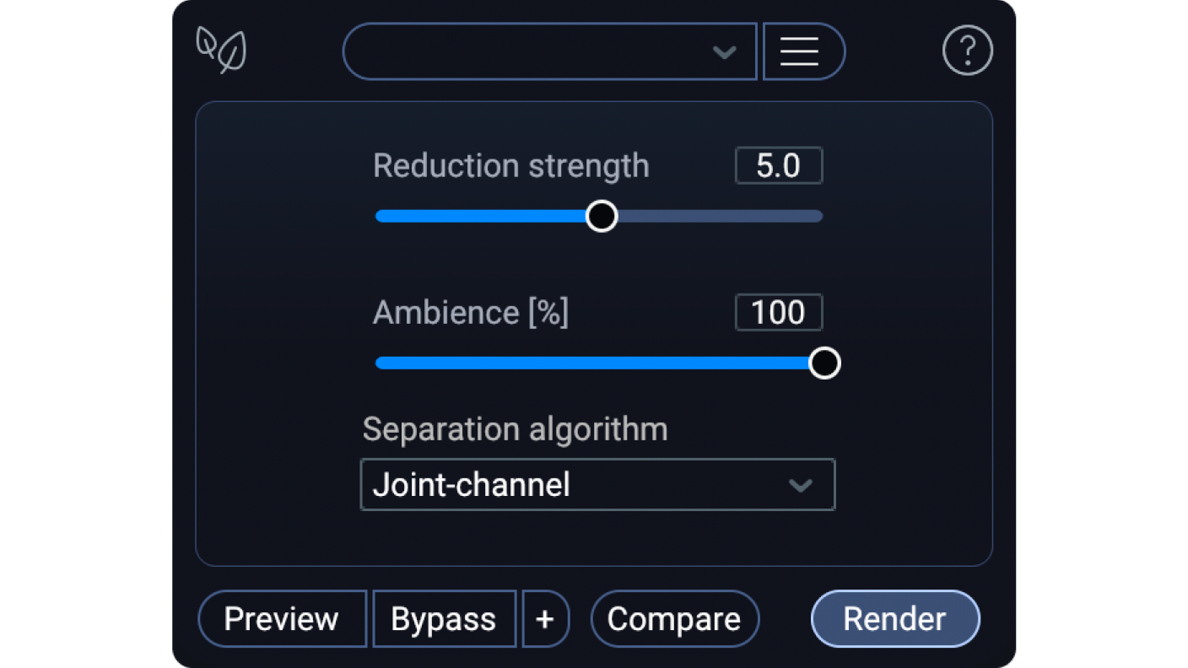Toggle Preview playback
1188x668 pixels.
(x=282, y=619)
